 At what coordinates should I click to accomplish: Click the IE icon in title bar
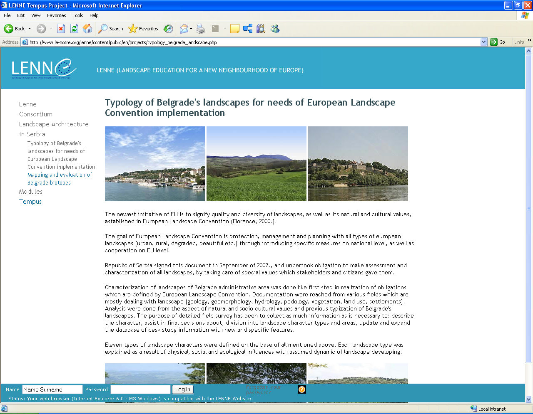point(4,5)
